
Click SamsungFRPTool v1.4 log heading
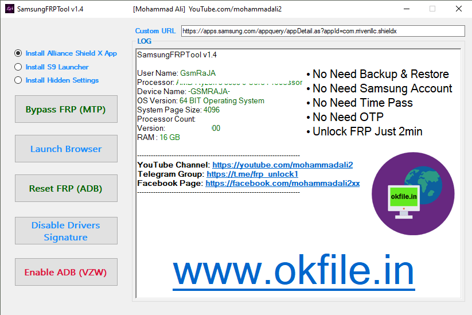pos(177,55)
